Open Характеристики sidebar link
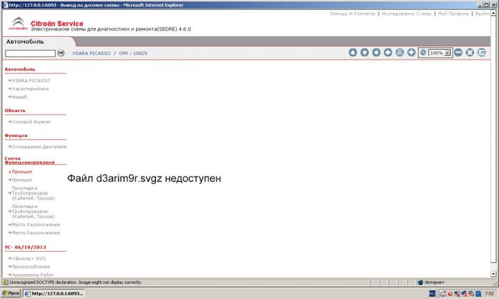 (30, 89)
